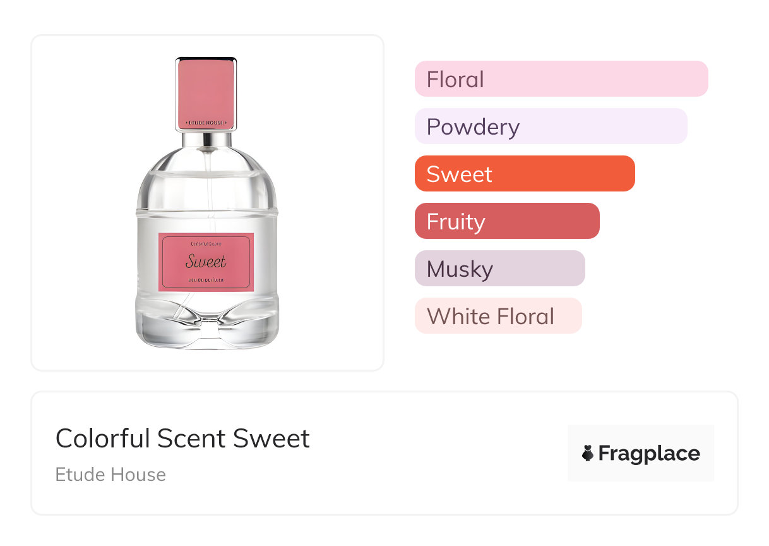The image size is (769, 546).
Task: Click the White Floral accord bar
Action: tap(498, 316)
